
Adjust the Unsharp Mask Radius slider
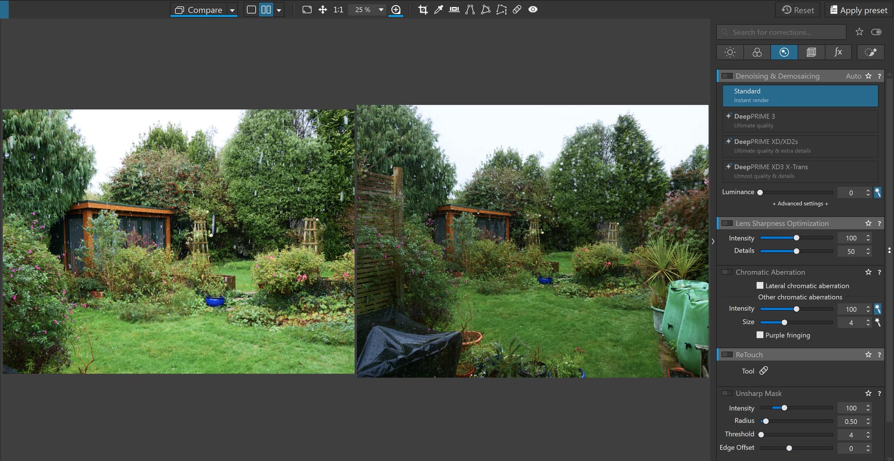point(765,421)
